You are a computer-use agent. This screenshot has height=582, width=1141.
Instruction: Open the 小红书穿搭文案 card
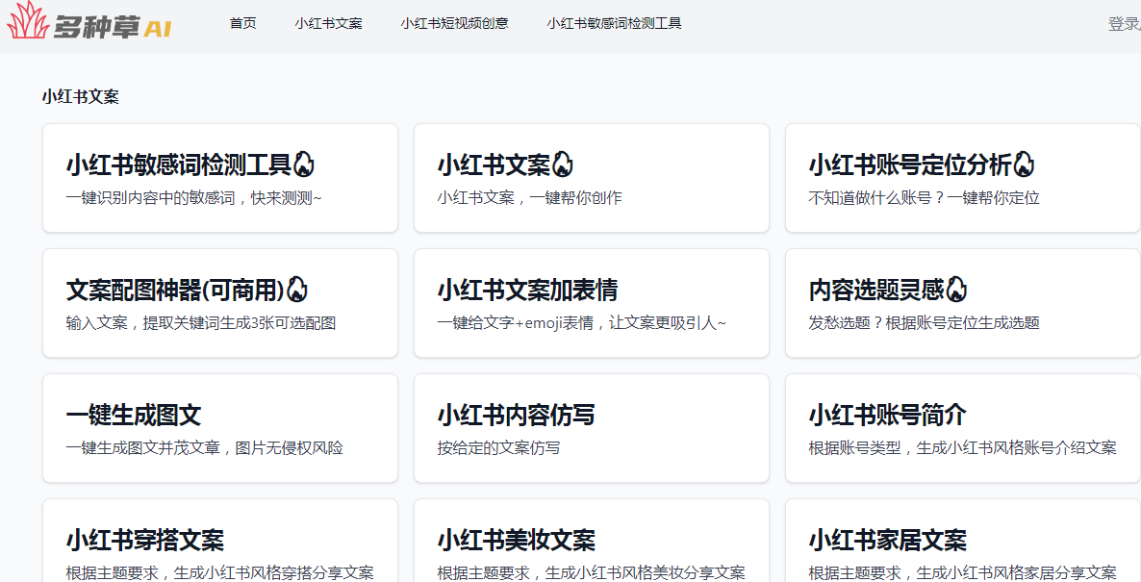pyautogui.click(x=220, y=541)
